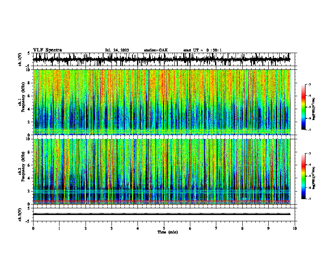The image size is (332, 256).
Task: Click the 5 minute tick label
Action: pyautogui.click(x=164, y=228)
